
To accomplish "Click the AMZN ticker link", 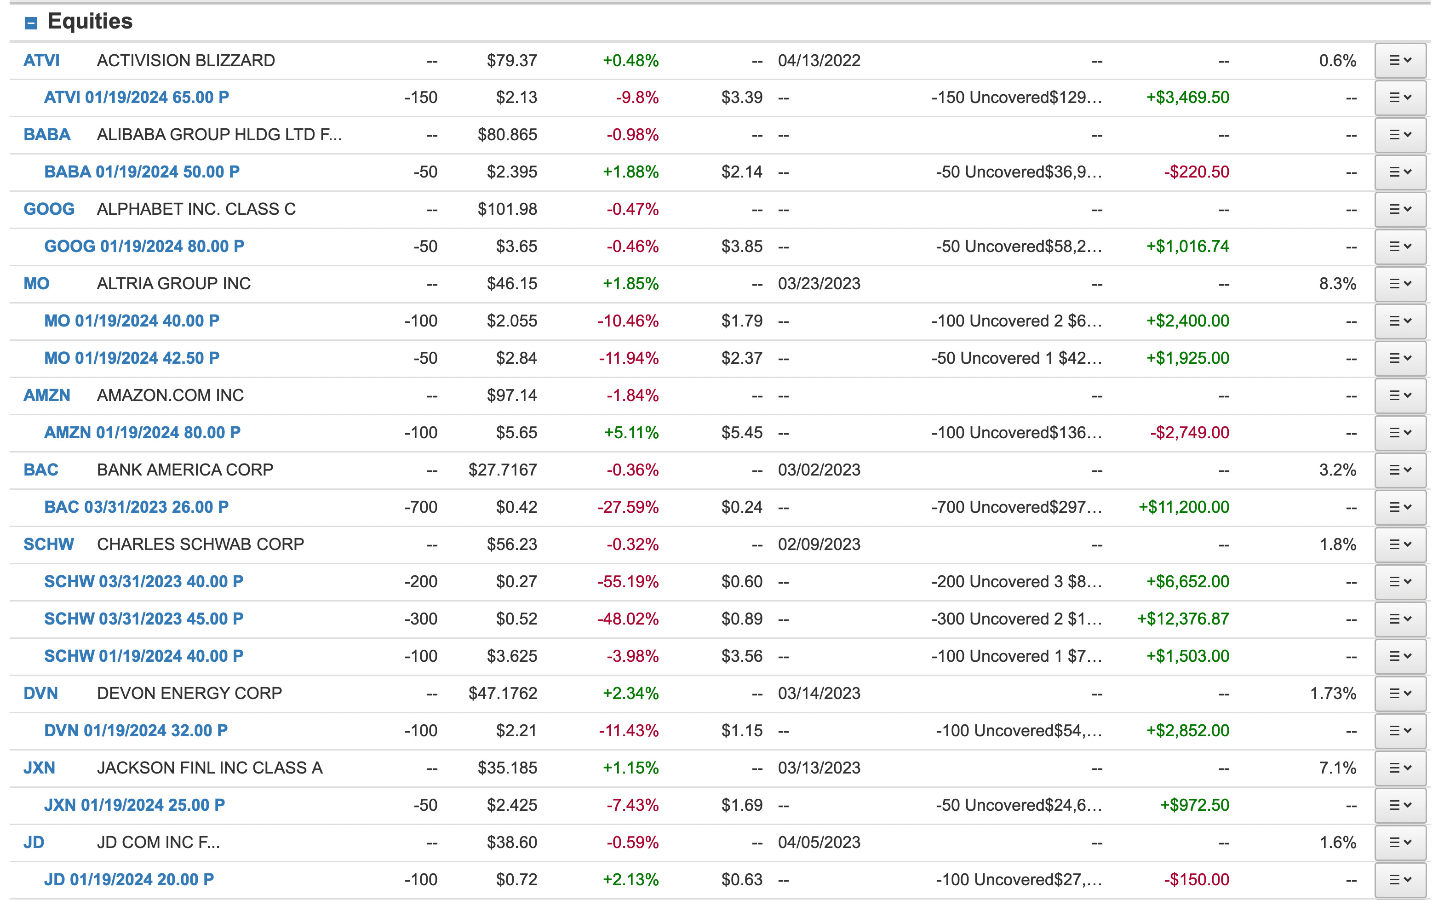I will [x=46, y=396].
